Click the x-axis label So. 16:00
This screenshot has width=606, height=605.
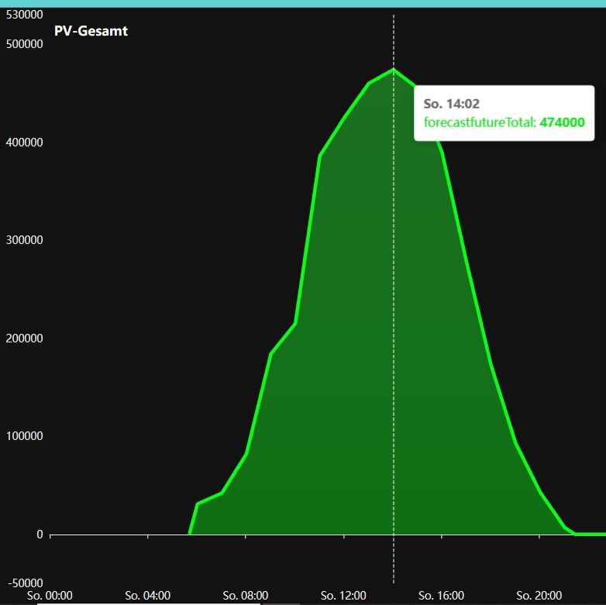442,596
